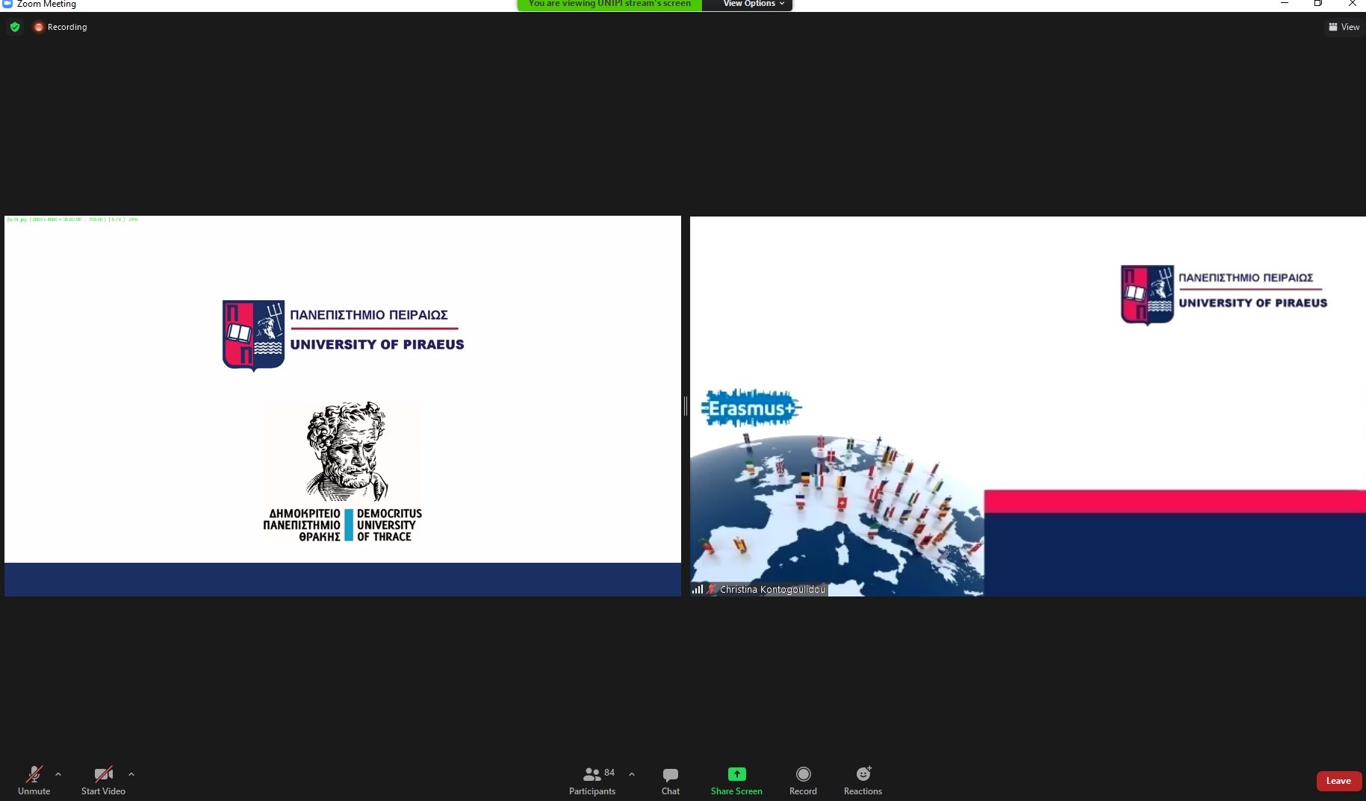Click the green Share Screen icon
Screen dimensions: 1366x801
click(x=736, y=774)
